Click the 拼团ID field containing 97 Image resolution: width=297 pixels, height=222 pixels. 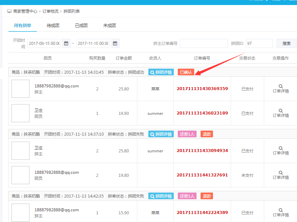click(x=259, y=44)
